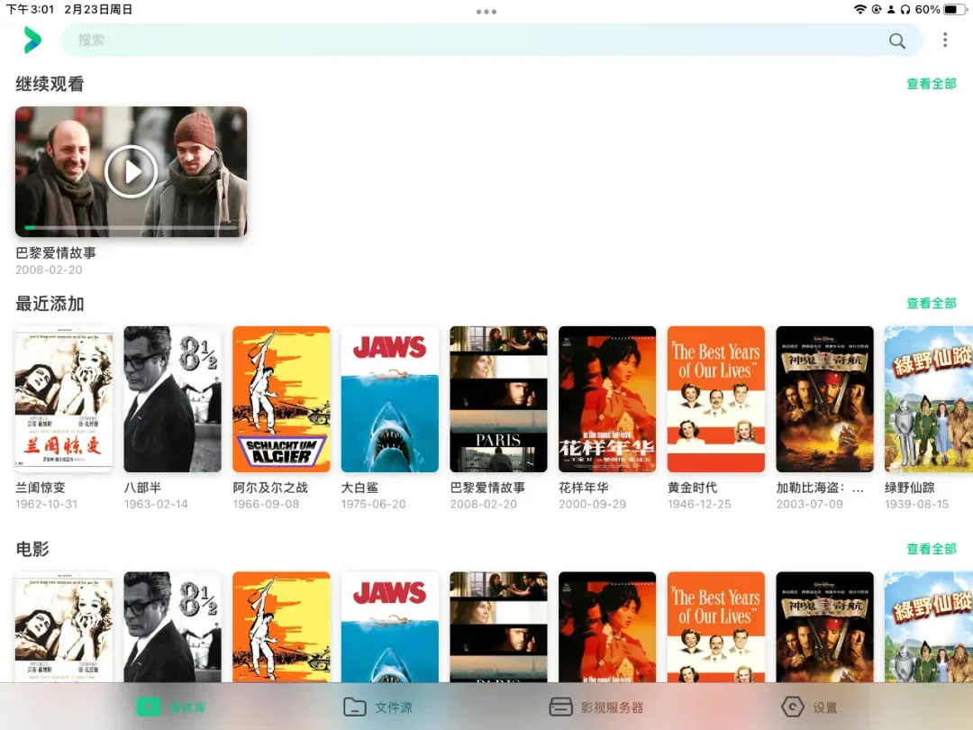Open Best Years poster in 最近添加
This screenshot has width=973, height=730.
[x=716, y=399]
